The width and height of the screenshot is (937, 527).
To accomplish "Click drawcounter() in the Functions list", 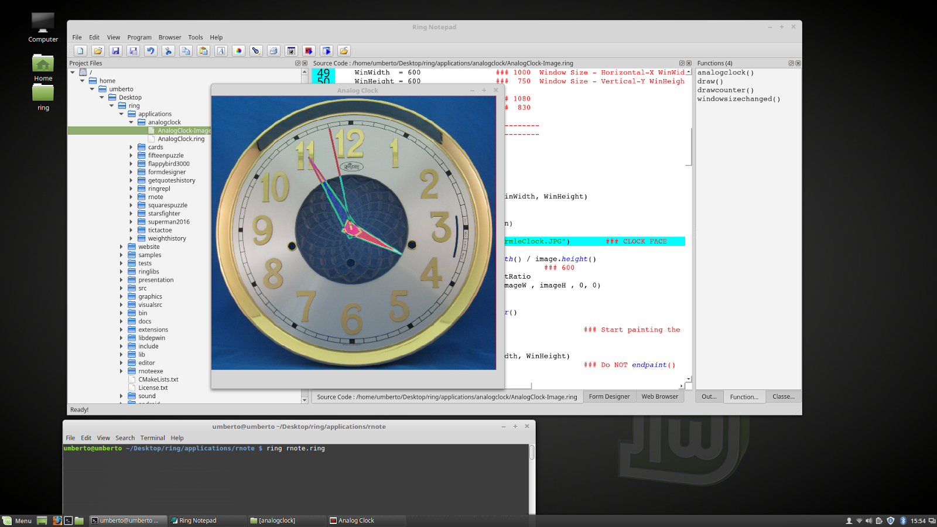I will coord(726,90).
